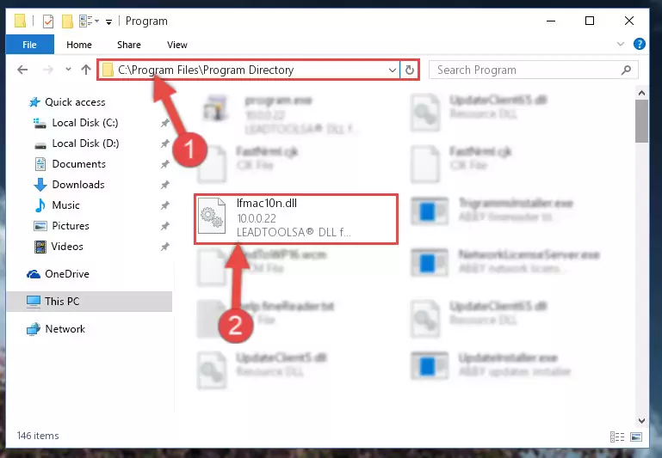
Task: Open the Help question mark icon
Action: (640, 44)
